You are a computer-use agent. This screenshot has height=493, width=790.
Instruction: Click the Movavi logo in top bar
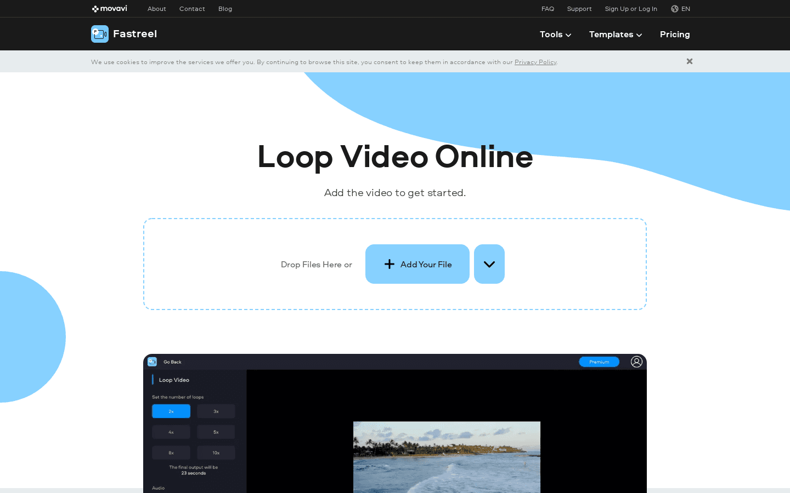tap(110, 9)
